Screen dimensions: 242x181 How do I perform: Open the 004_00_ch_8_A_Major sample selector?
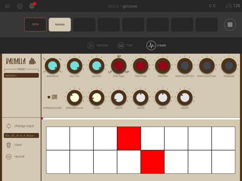click(21, 136)
